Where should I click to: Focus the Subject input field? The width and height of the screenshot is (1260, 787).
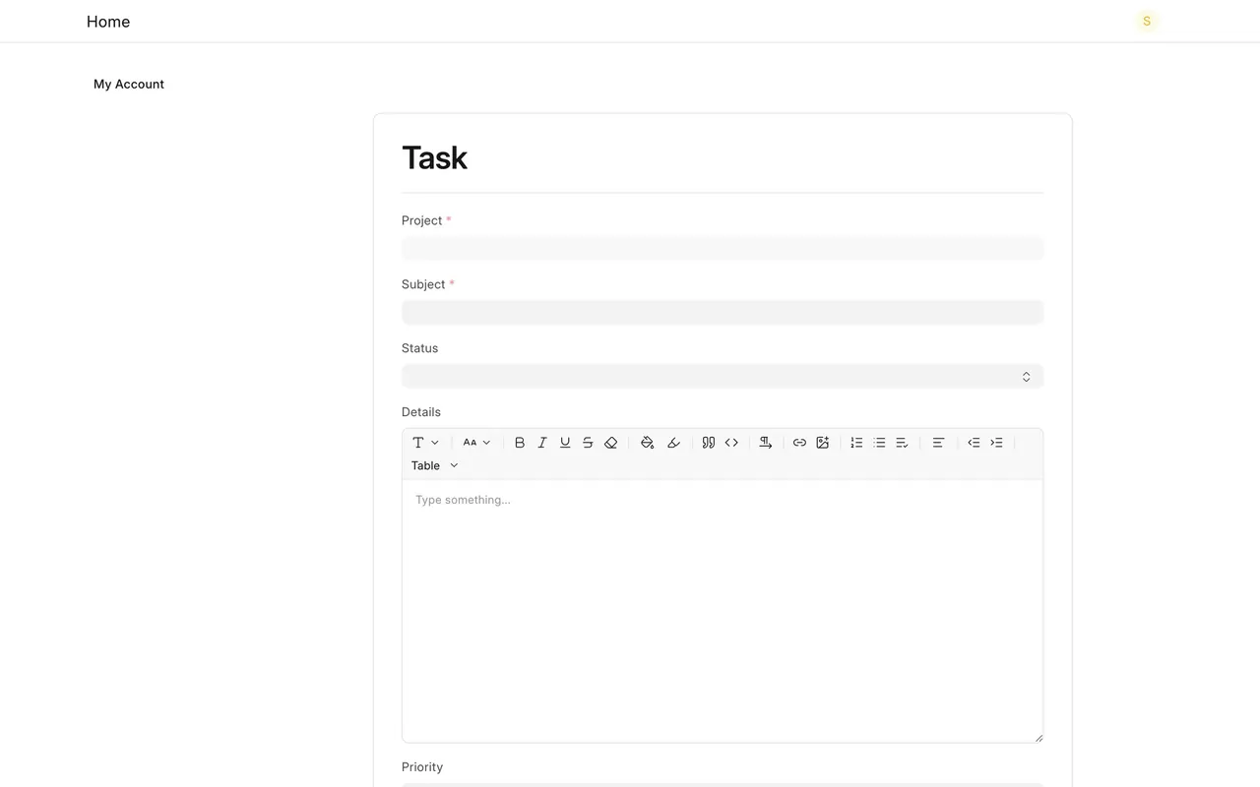pos(723,312)
